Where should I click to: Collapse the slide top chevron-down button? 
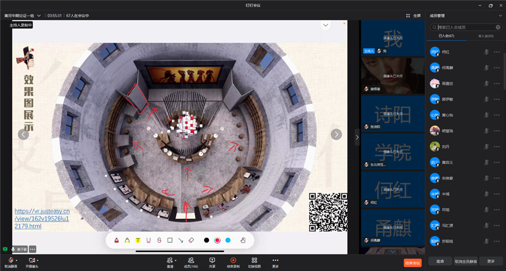coord(325,25)
